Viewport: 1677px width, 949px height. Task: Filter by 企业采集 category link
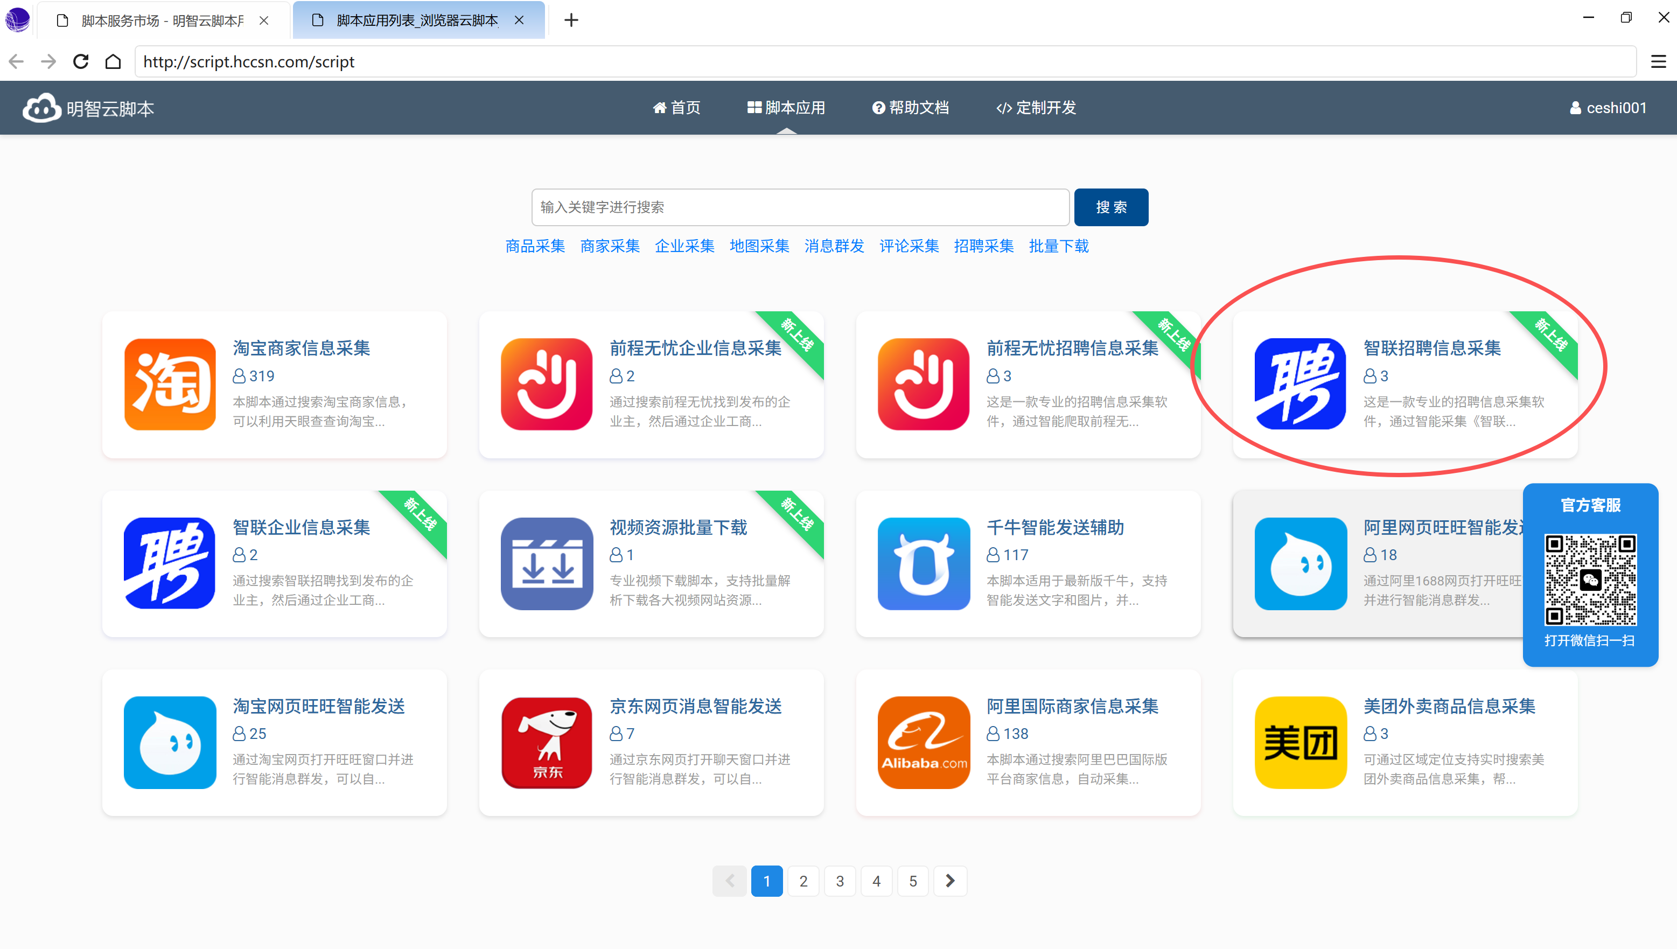tap(684, 246)
